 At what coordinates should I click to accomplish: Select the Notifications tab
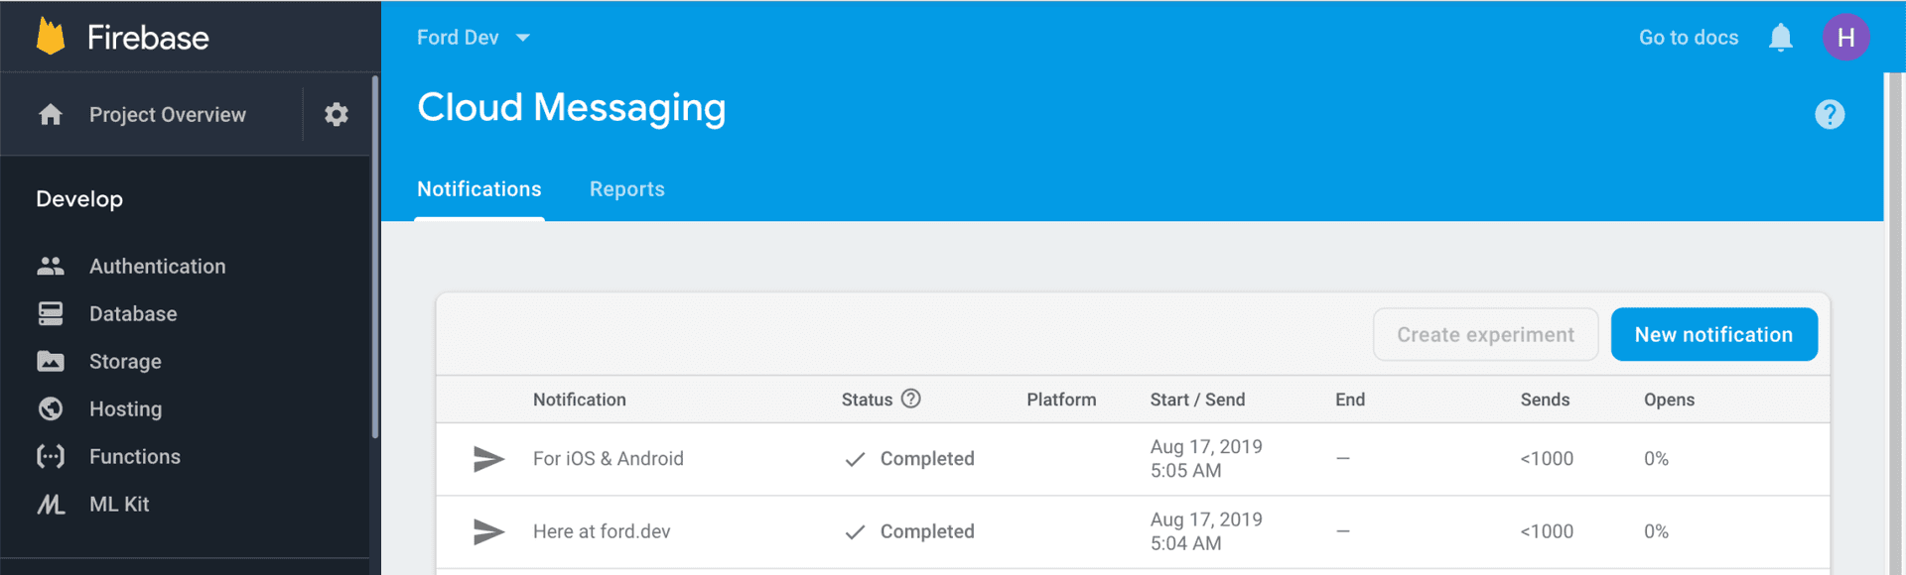point(478,189)
